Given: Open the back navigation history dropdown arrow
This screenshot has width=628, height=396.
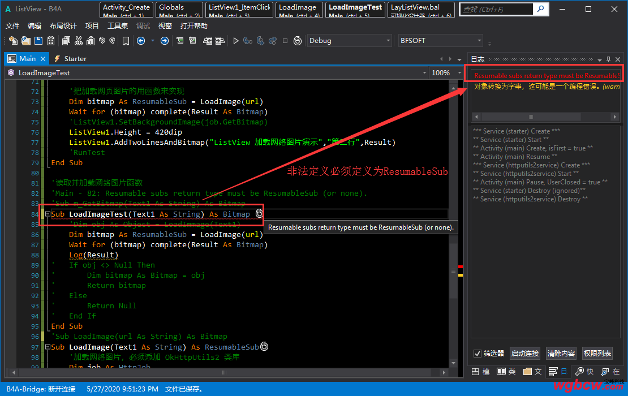Looking at the screenshot, I should [x=153, y=40].
